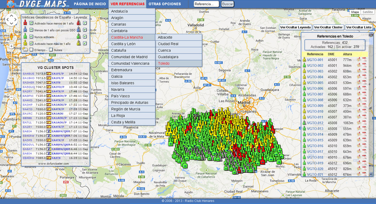Screen dimensions: 376x204
Task: Click the yellow marker icon beside VGTO-003
Action: [304, 71]
